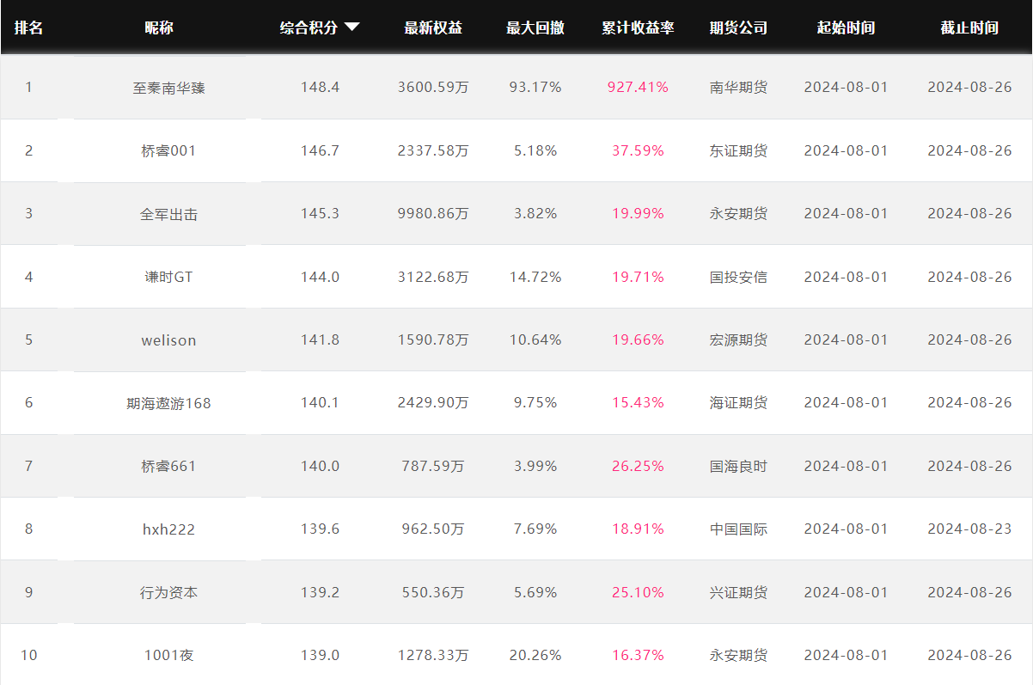Click equity value 550.36万

pos(433,592)
